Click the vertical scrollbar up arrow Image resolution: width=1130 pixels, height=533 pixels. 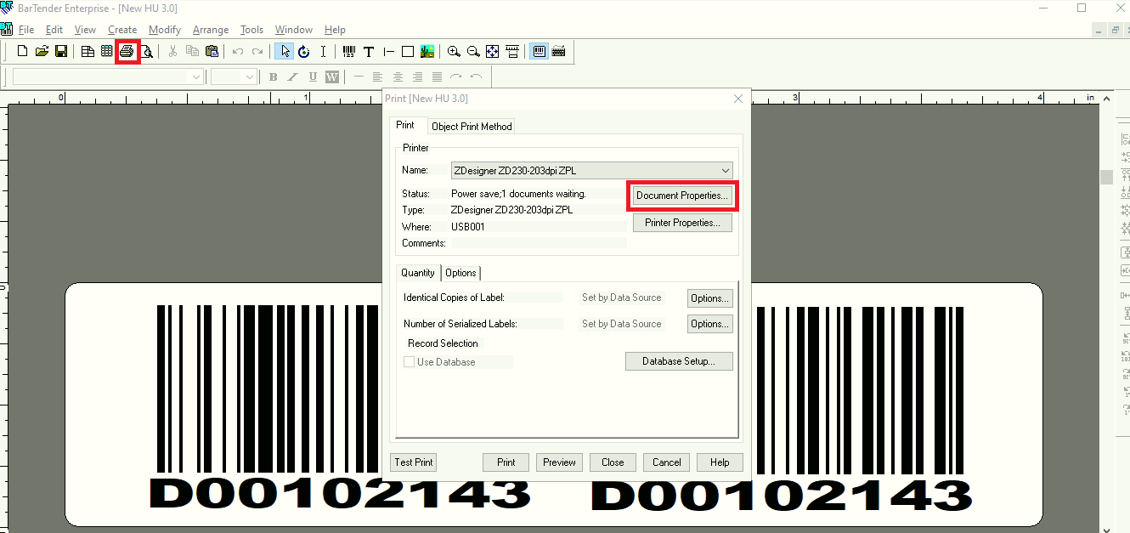(x=1106, y=99)
